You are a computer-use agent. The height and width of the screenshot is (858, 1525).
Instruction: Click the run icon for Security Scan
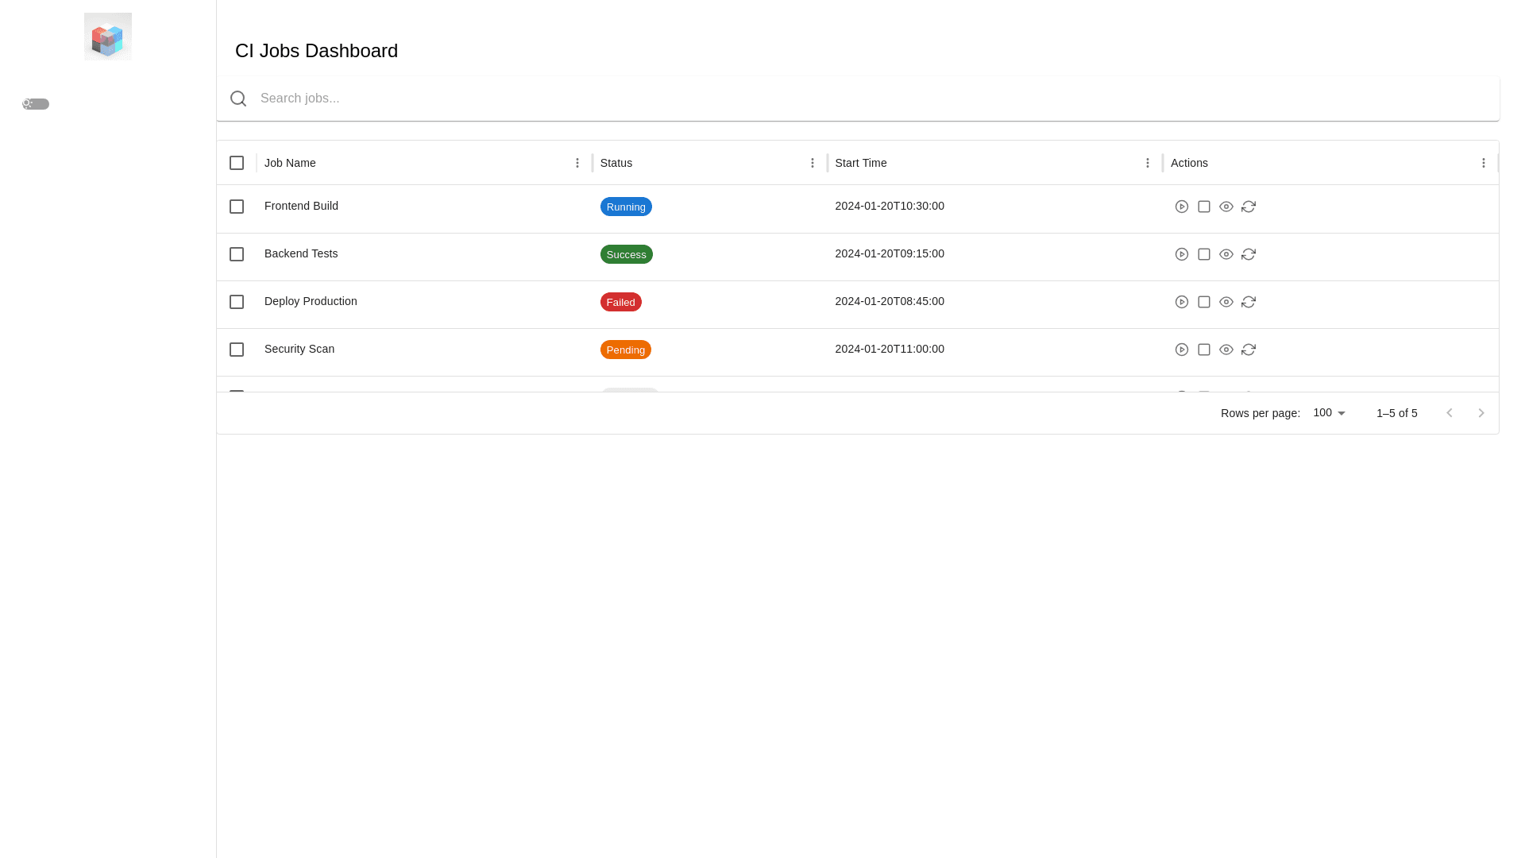1182,350
